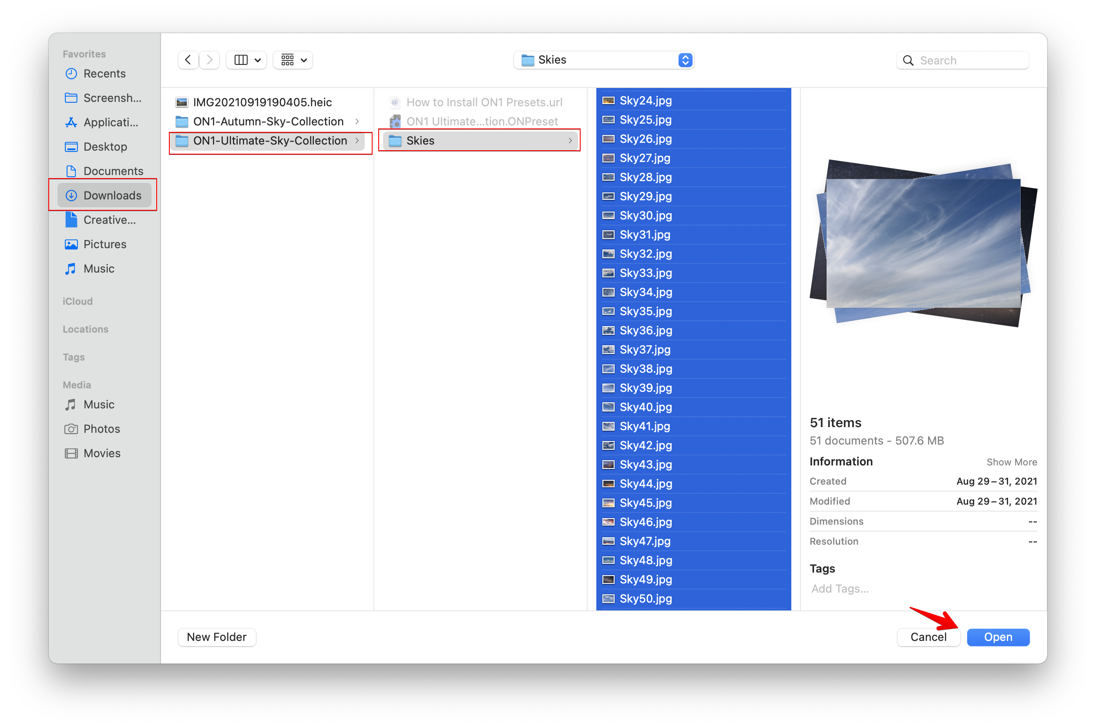Open Pictures folder in sidebar
Viewport: 1096px width, 728px height.
click(x=104, y=244)
